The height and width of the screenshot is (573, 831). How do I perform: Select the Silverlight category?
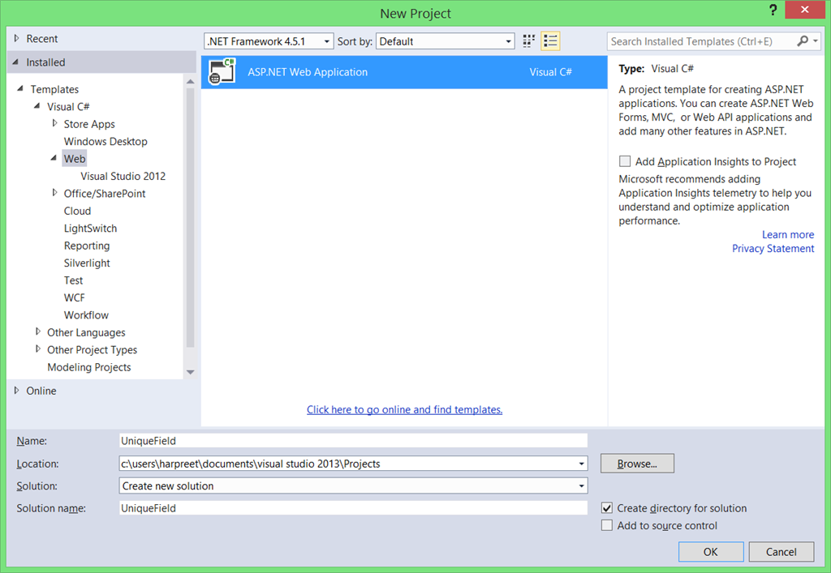click(x=87, y=263)
